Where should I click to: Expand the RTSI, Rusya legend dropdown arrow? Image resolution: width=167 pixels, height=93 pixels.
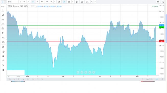tap(29, 6)
